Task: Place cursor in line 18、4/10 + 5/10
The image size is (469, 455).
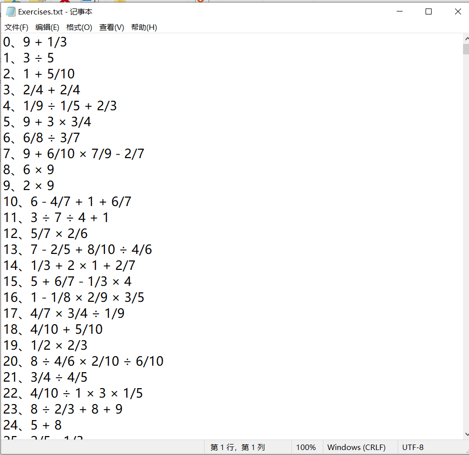Action: [x=53, y=329]
